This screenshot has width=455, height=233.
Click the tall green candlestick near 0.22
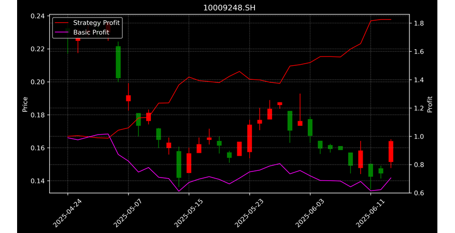point(118,62)
